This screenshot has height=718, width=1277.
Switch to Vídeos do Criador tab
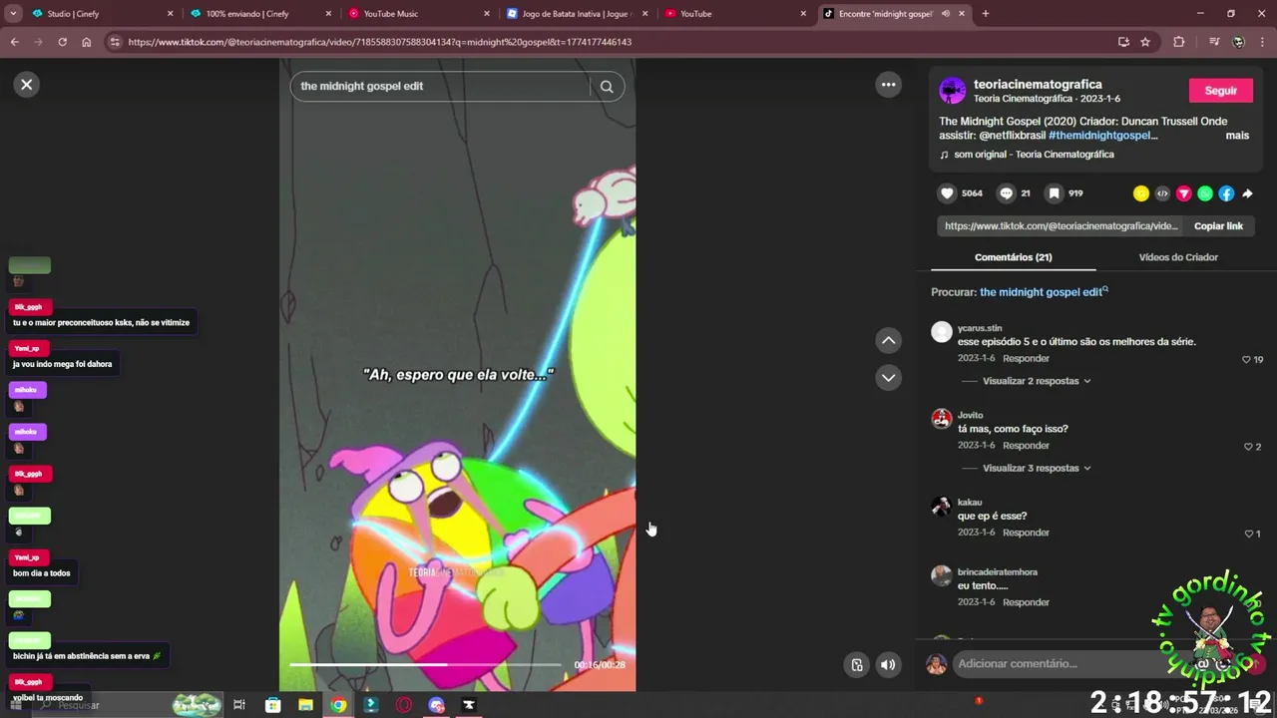(1178, 257)
